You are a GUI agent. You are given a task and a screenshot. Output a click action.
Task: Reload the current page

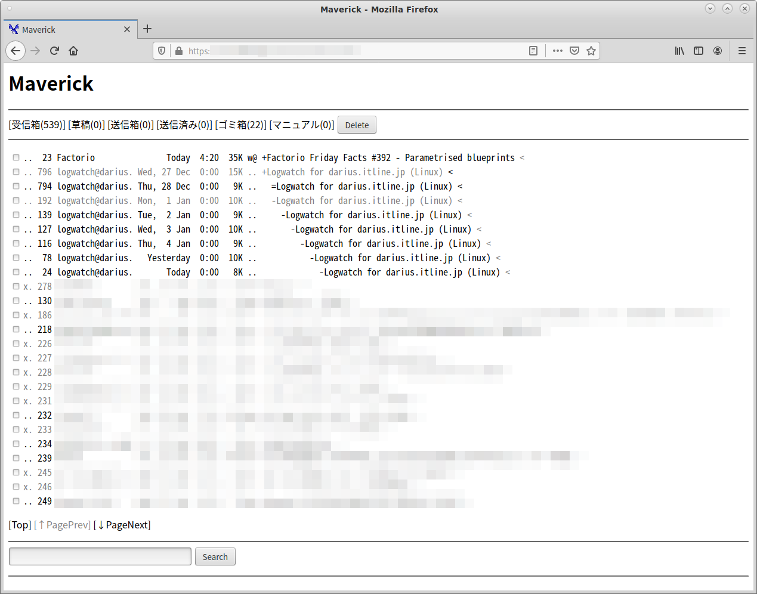pyautogui.click(x=54, y=51)
